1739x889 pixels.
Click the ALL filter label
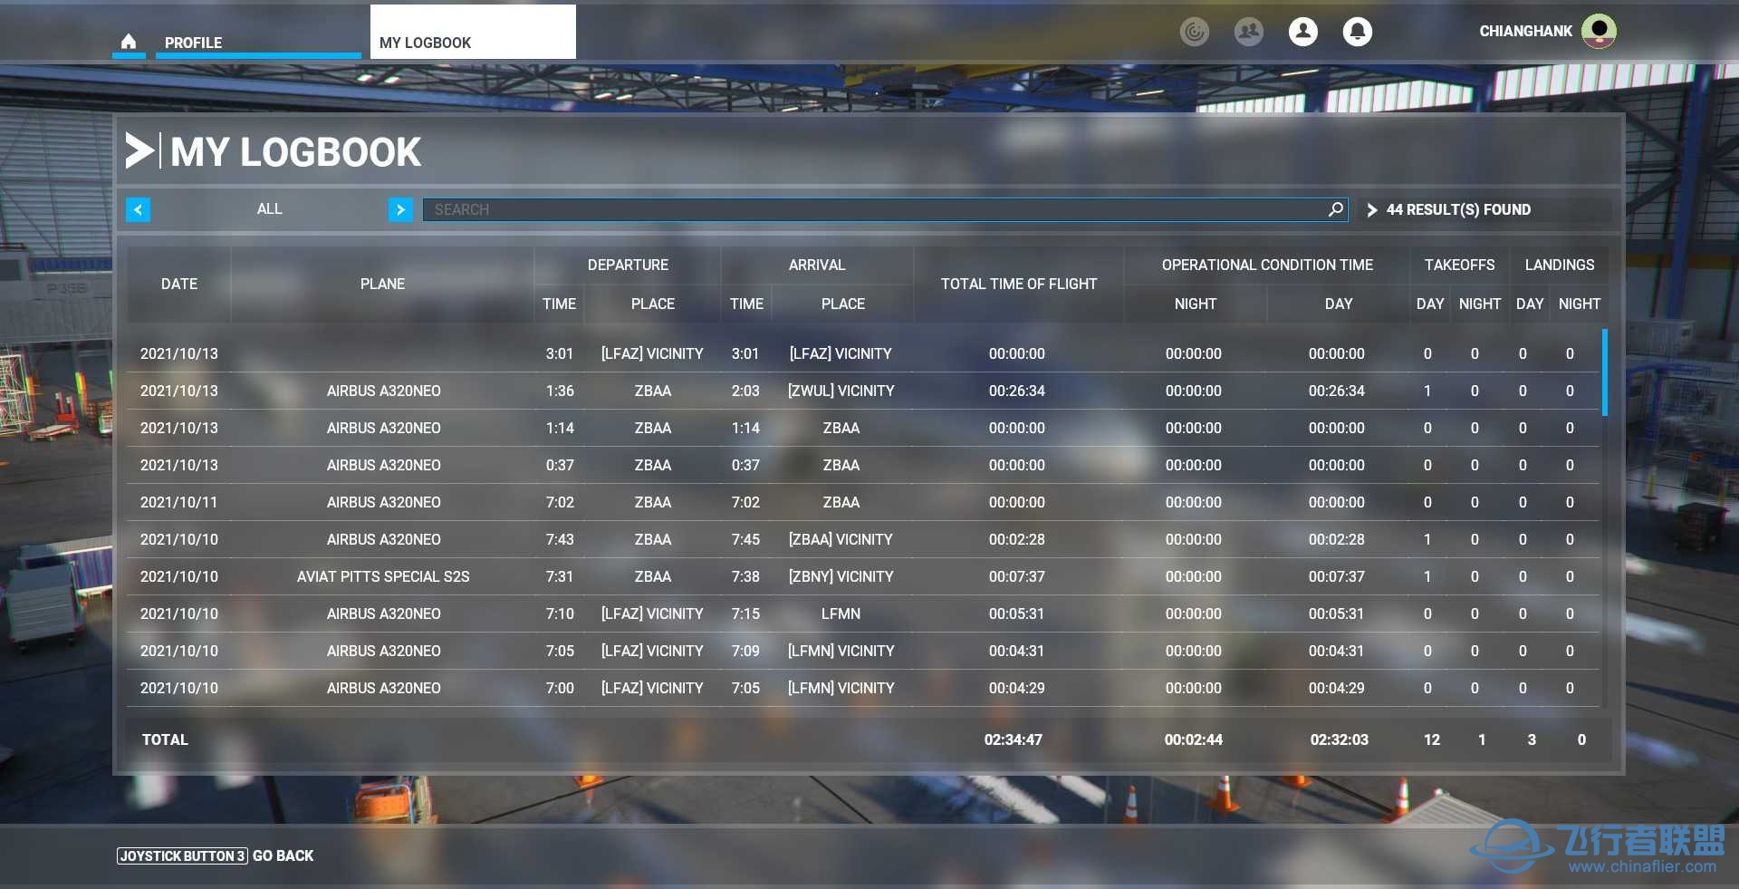coord(269,208)
